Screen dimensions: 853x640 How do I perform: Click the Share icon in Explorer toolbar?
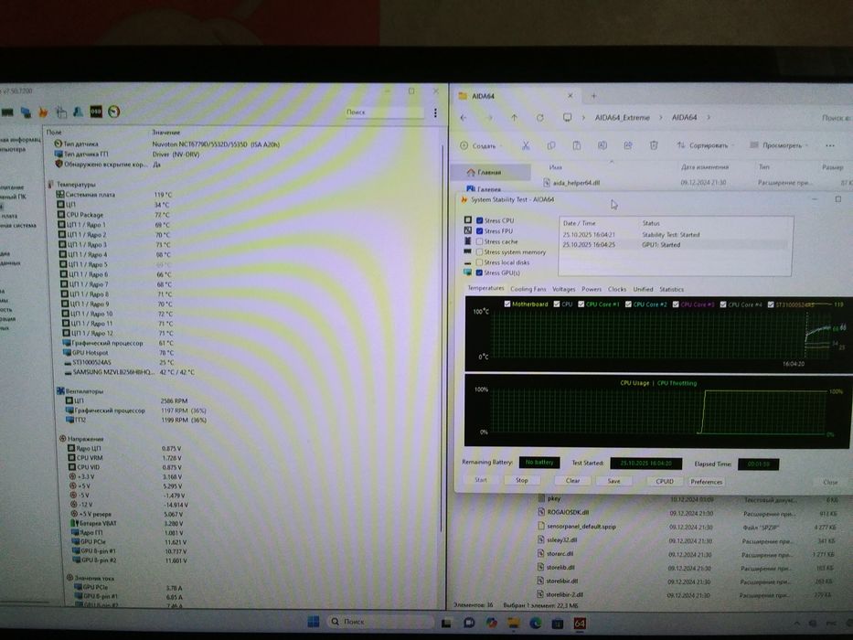coord(628,145)
